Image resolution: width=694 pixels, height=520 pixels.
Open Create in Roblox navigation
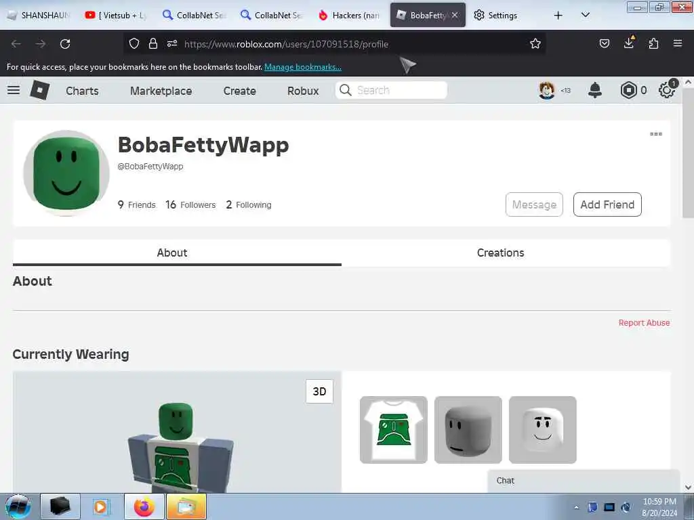pos(239,91)
